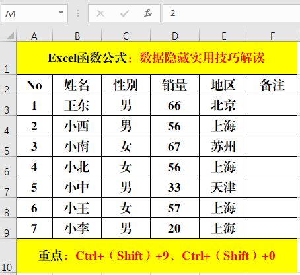Click gender '男' in 王东's row
The image size is (300, 275).
[x=126, y=105]
